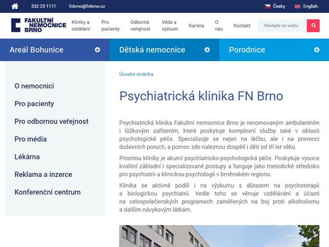Click the red search magnifier button

click(x=313, y=26)
